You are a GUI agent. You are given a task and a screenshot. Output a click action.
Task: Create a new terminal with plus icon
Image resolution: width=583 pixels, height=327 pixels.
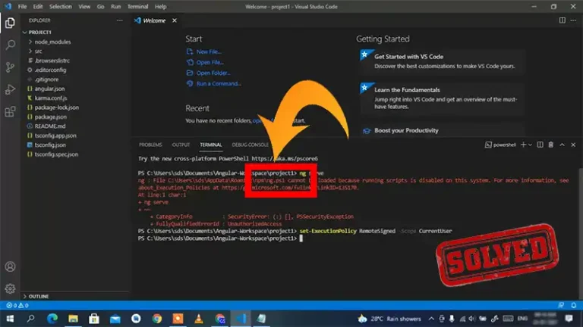(523, 145)
